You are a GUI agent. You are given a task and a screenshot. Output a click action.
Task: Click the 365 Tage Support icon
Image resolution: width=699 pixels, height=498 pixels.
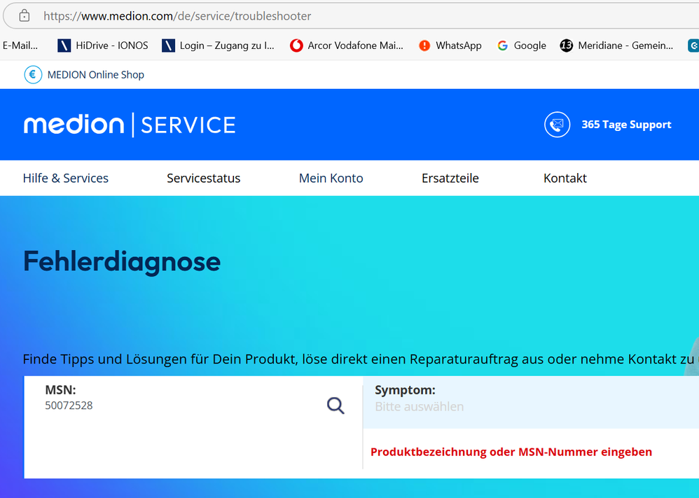click(x=557, y=125)
